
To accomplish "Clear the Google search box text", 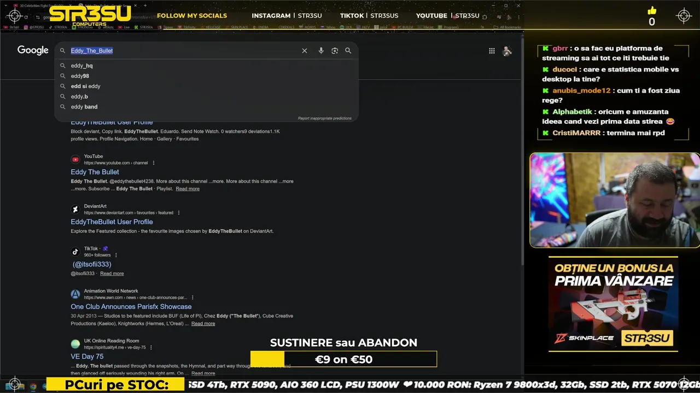I will point(305,51).
